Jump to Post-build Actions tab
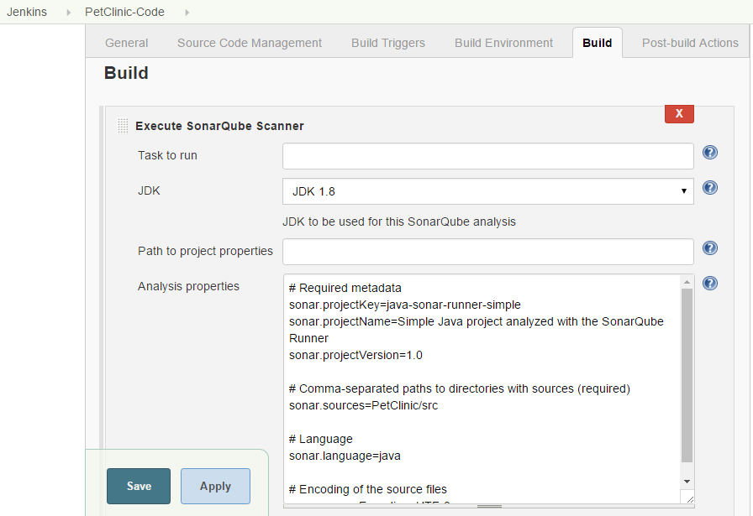This screenshot has height=516, width=753. pos(690,43)
